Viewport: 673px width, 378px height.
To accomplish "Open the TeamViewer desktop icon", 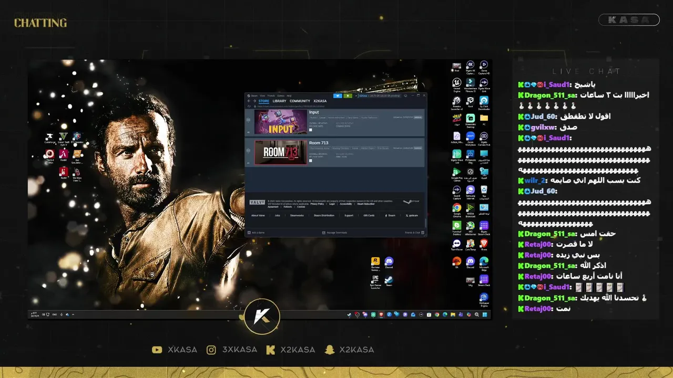I will tap(457, 244).
